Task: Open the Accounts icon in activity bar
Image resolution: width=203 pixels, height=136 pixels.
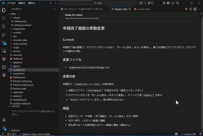Action: (4, 120)
